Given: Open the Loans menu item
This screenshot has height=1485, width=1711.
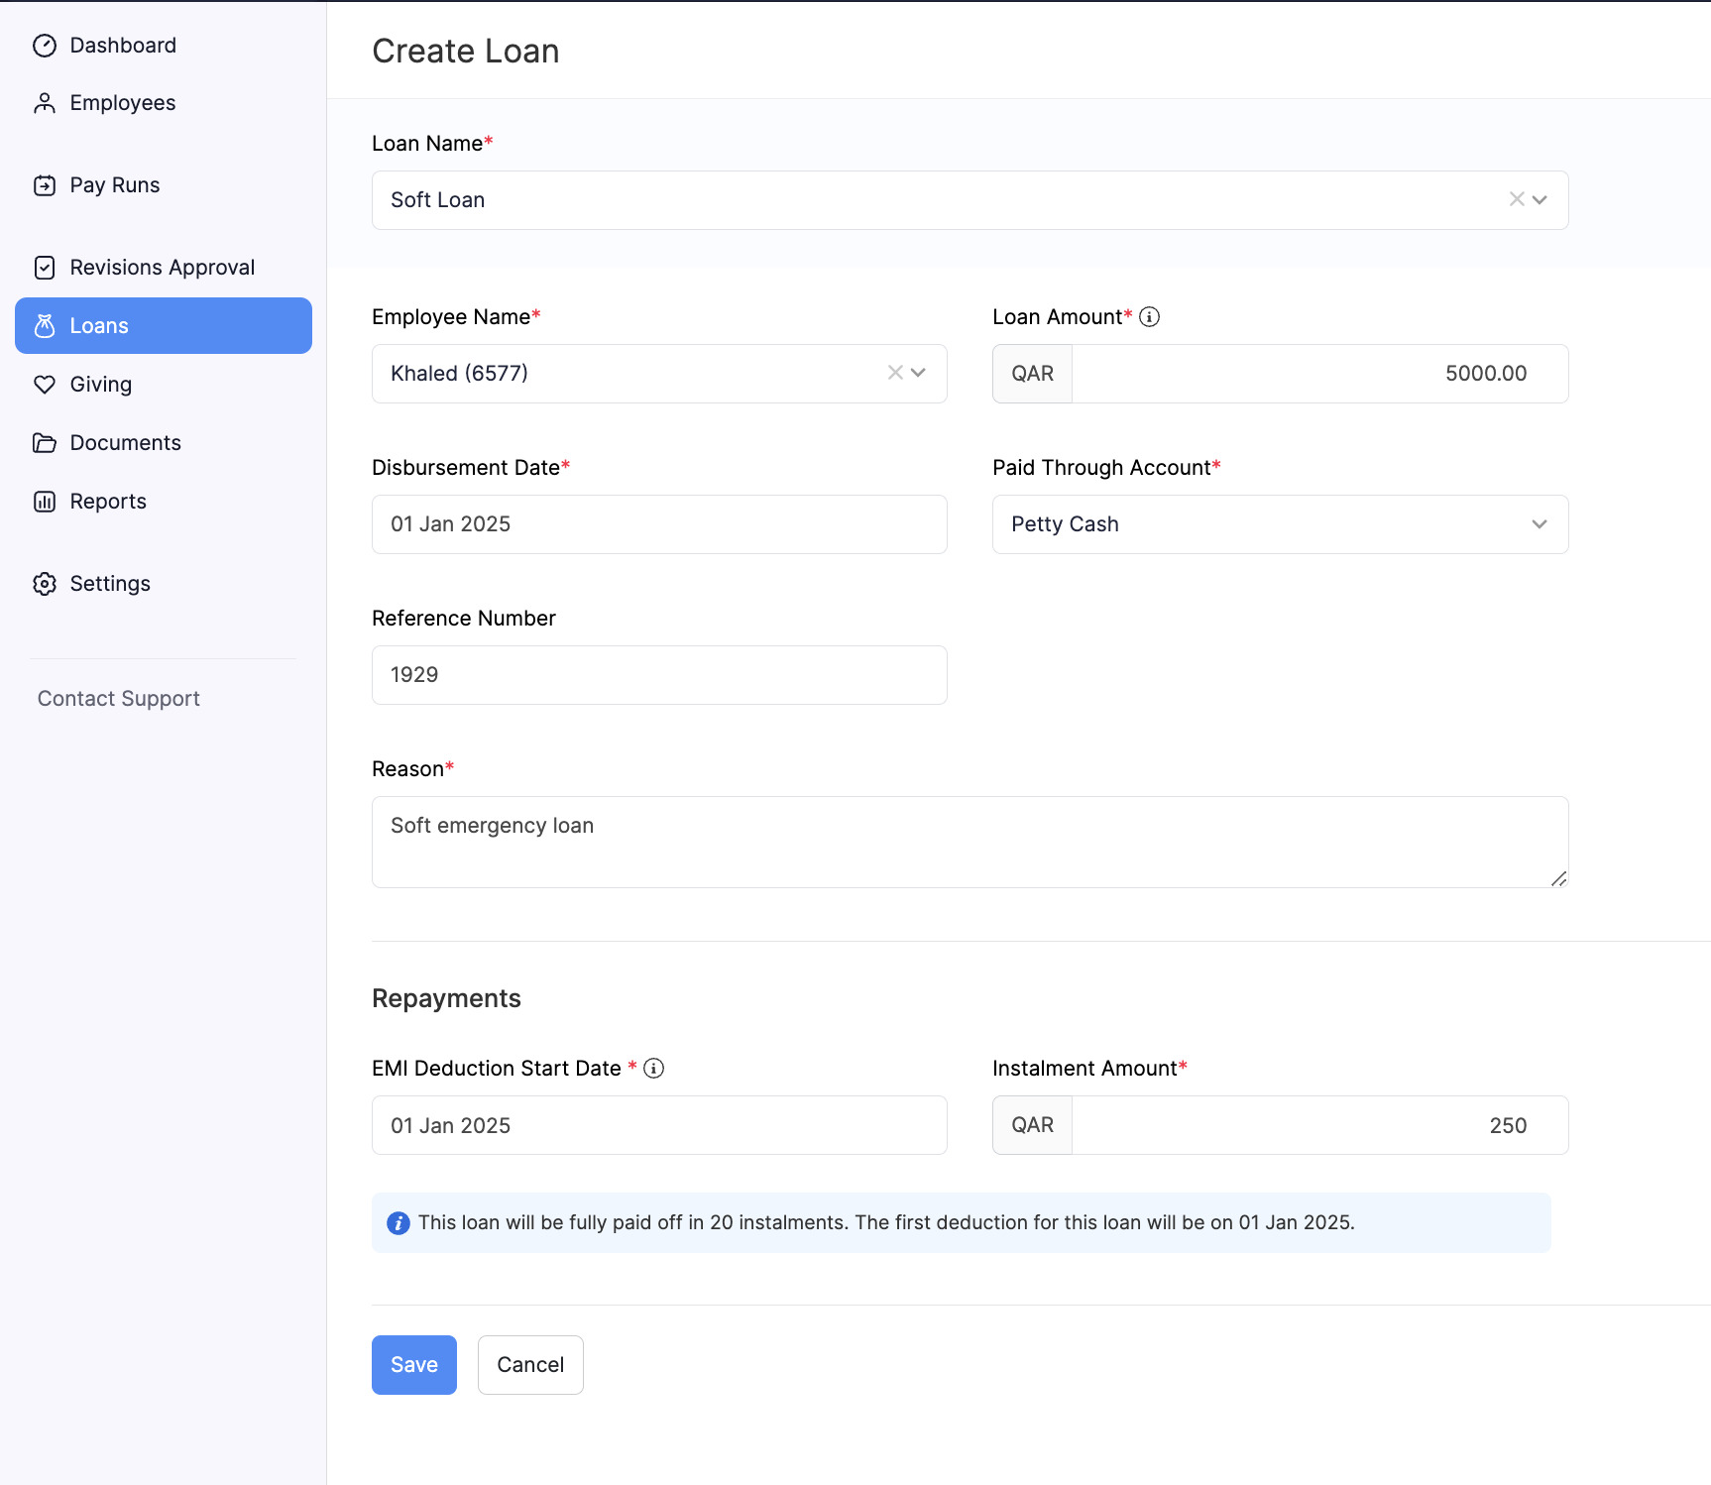Looking at the screenshot, I should tap(164, 326).
